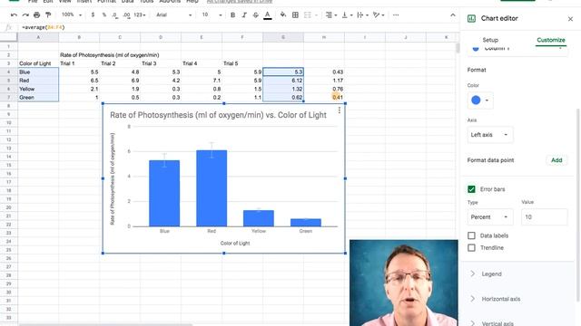Viewport: 581px width, 326px height.
Task: Open the text color tool
Action: (x=268, y=15)
